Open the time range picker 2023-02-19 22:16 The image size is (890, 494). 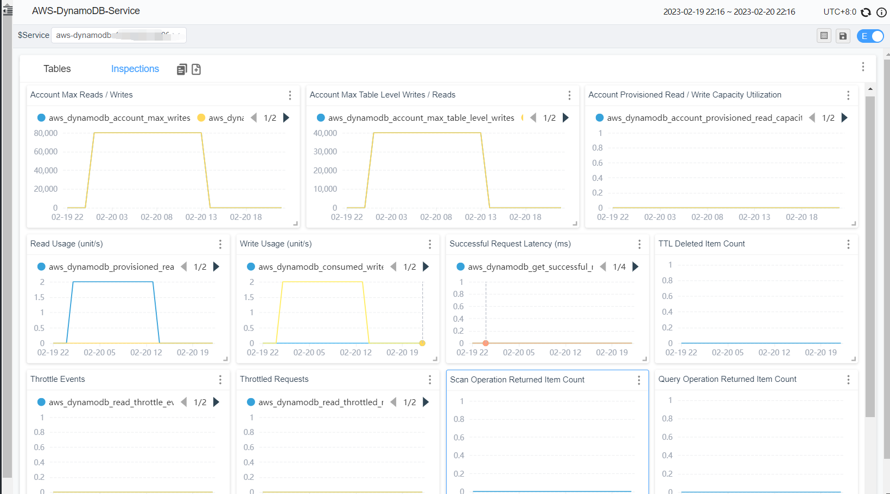click(x=729, y=12)
